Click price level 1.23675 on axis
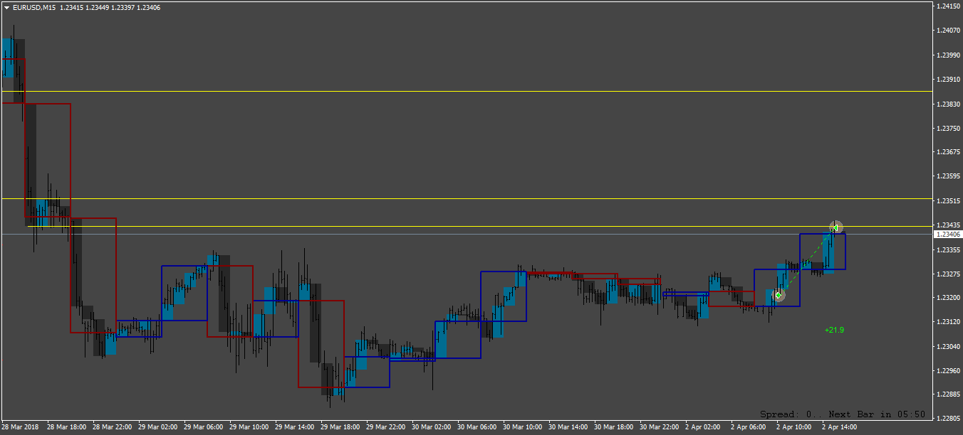 948,151
